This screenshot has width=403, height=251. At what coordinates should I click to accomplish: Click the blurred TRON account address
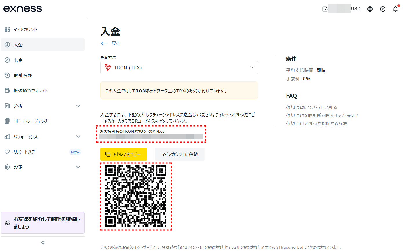[151, 137]
